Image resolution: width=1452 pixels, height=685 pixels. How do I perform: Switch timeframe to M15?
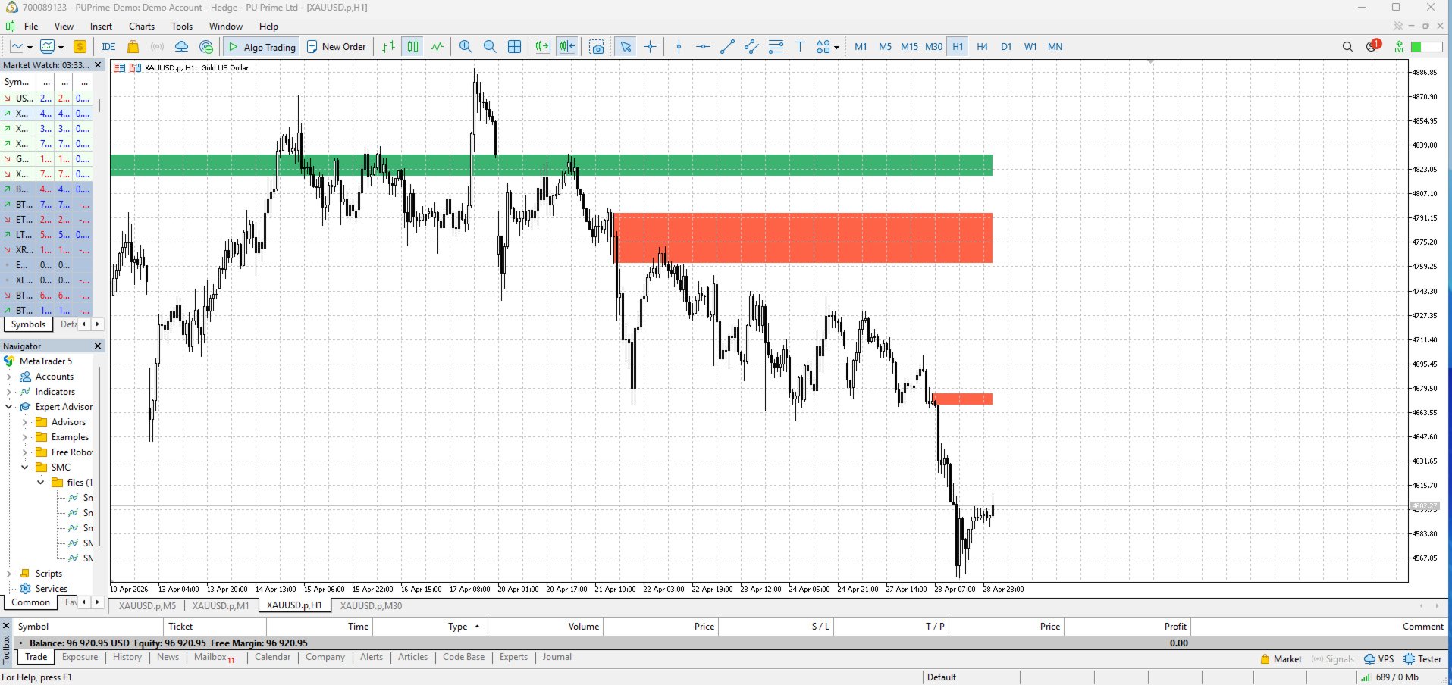point(909,47)
